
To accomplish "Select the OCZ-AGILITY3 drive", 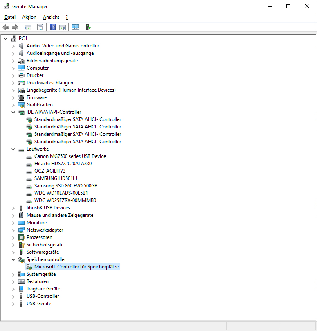I will click(50, 171).
